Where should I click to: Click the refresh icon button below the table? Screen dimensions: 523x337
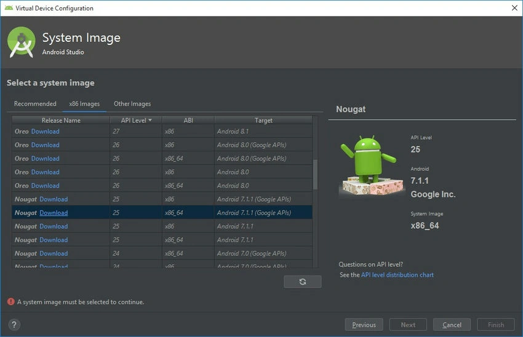pos(303,282)
